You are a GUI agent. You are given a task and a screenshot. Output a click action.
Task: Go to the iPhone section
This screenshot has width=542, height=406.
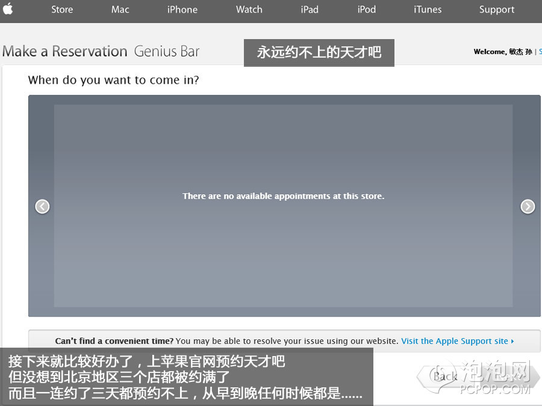pos(182,9)
